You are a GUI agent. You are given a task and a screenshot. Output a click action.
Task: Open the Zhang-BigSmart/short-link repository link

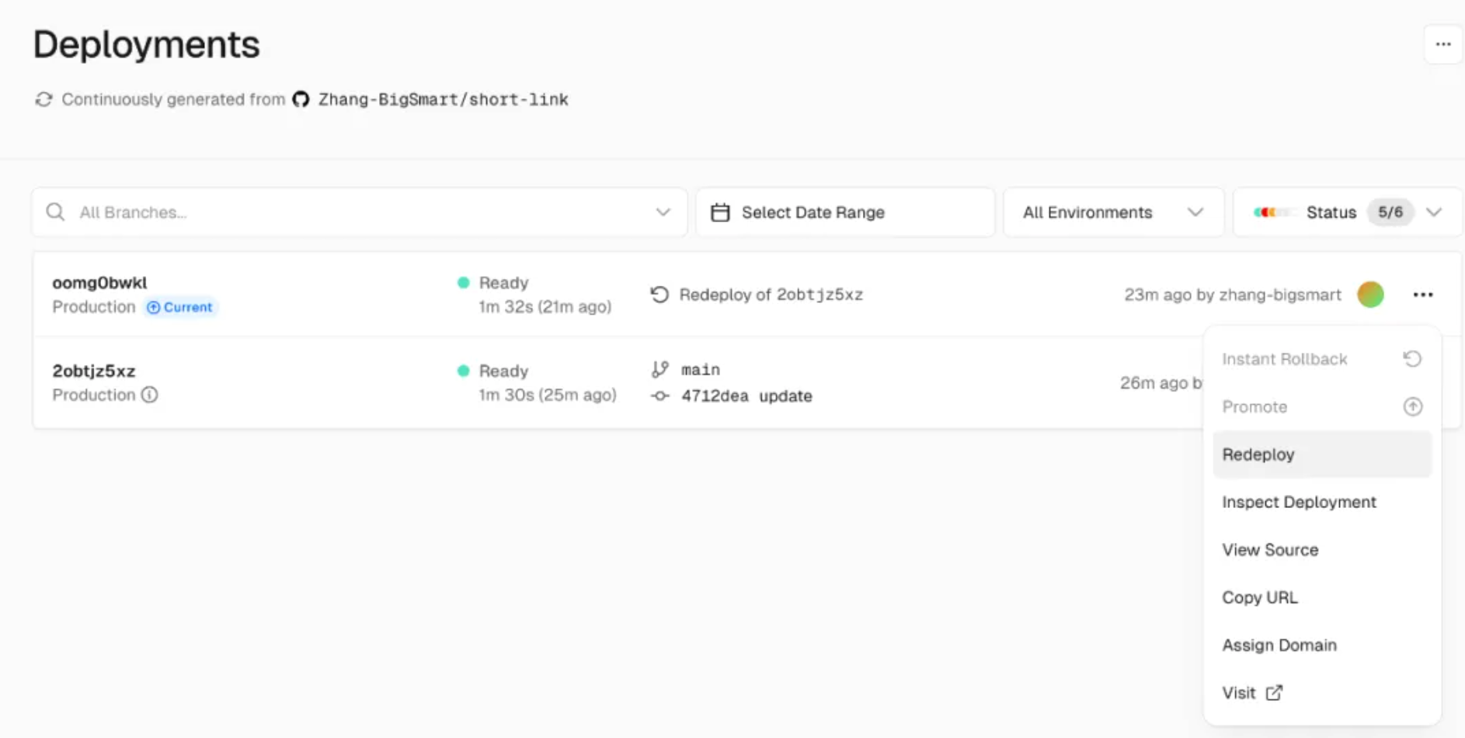click(x=443, y=99)
